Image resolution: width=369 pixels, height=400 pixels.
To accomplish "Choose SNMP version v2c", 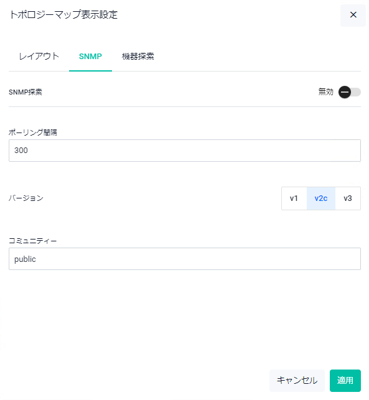I will (320, 198).
